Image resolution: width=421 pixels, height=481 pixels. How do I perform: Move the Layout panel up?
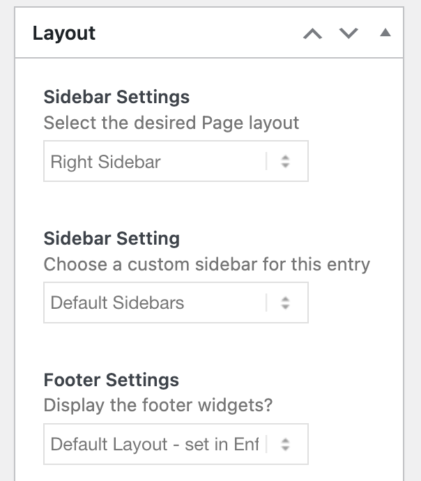[x=313, y=33]
